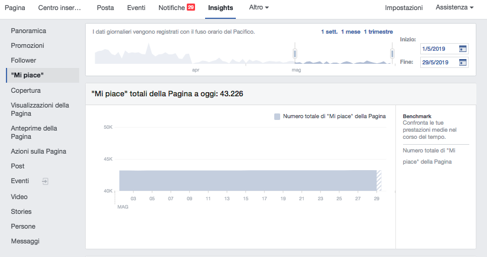Grab the left timeline range handle
The width and height of the screenshot is (487, 257).
[x=294, y=54]
